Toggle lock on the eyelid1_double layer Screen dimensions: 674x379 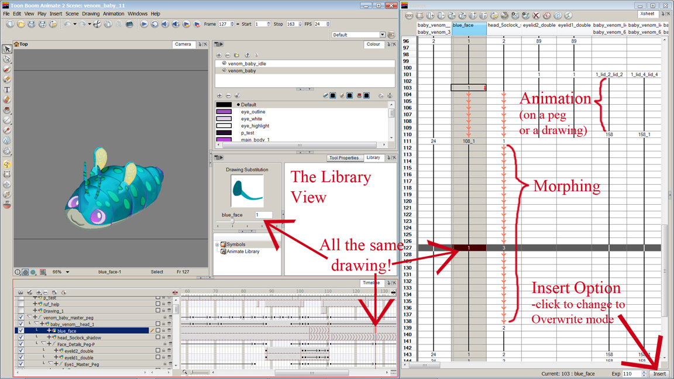coord(164,357)
